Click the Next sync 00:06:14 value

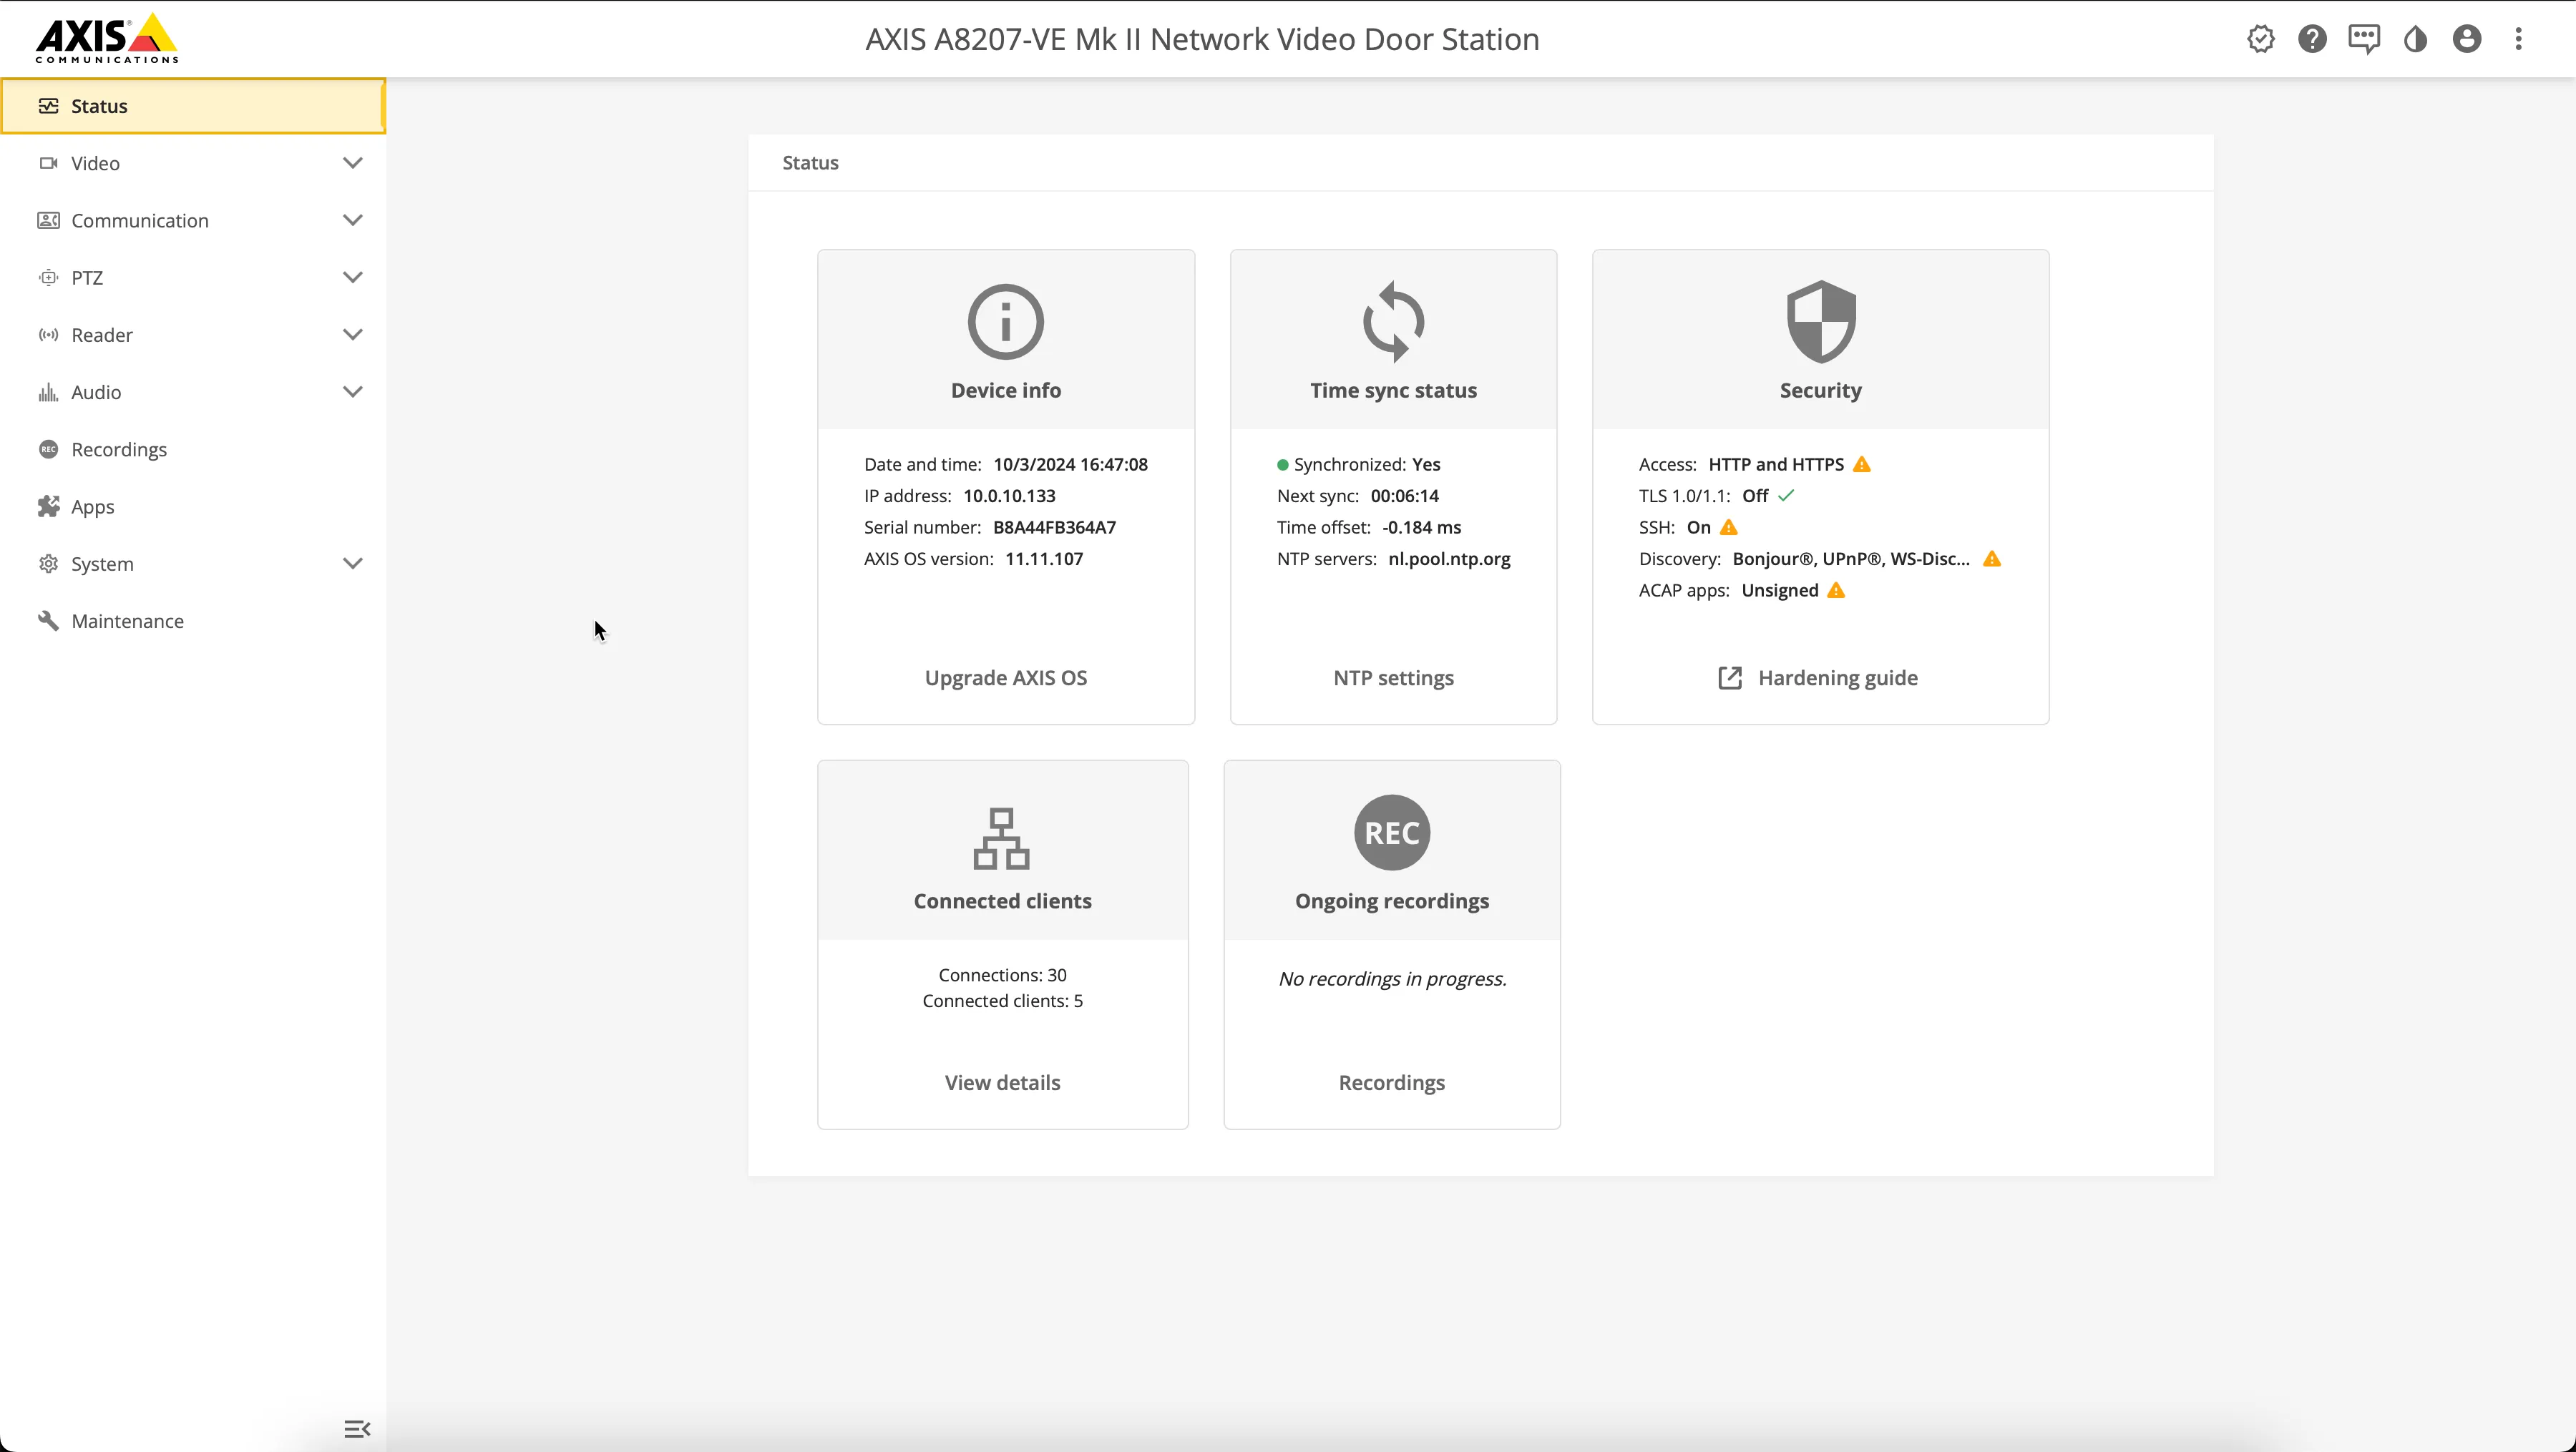coord(1404,496)
